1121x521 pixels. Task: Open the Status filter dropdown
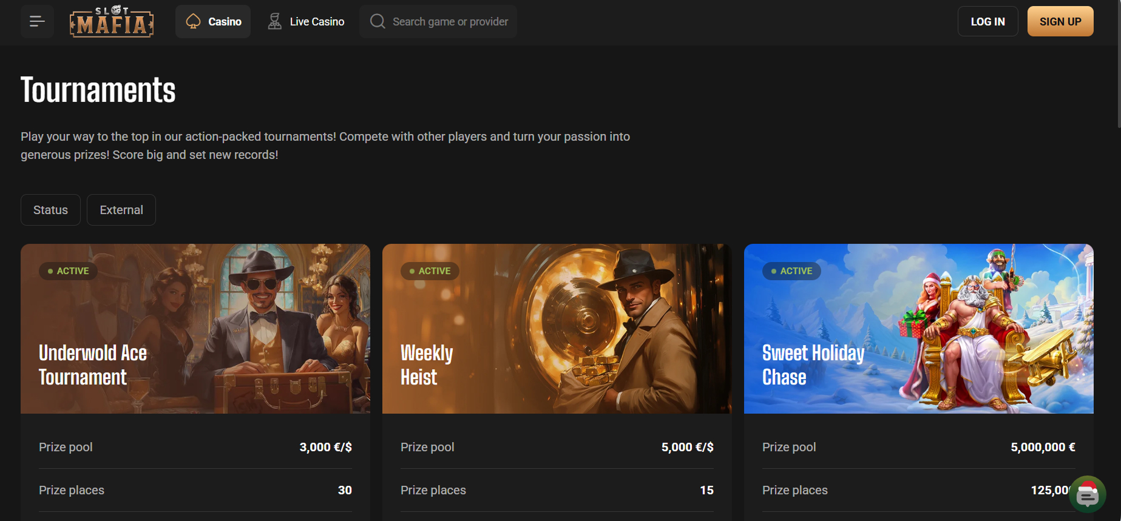tap(50, 210)
